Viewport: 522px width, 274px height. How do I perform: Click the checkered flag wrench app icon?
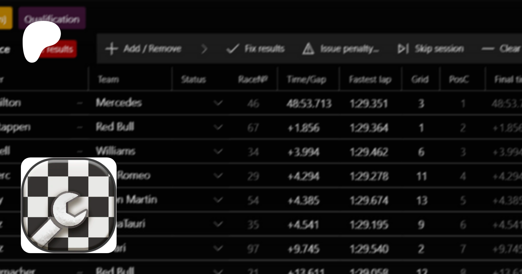click(x=69, y=205)
